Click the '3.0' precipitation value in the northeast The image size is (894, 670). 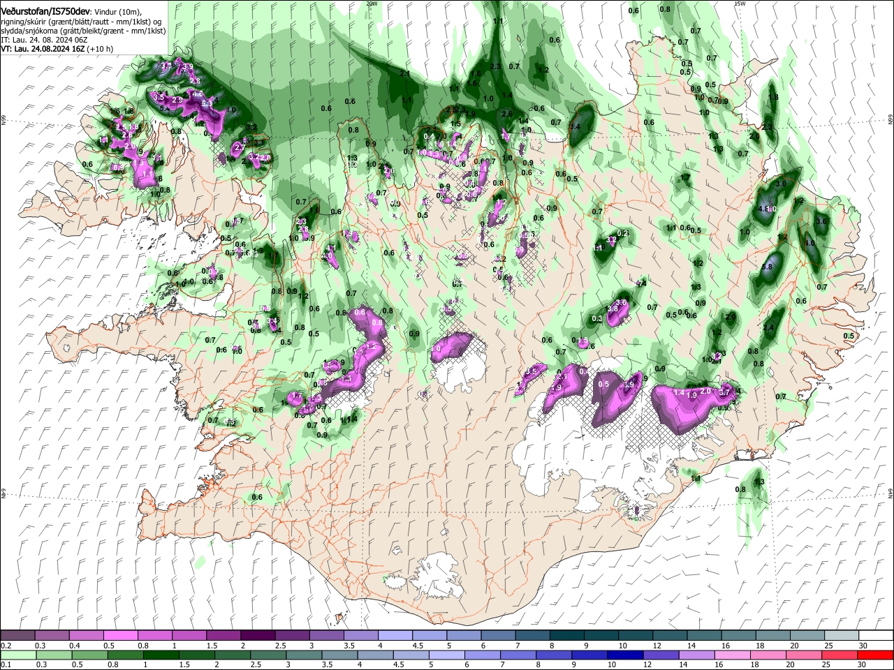(x=781, y=183)
